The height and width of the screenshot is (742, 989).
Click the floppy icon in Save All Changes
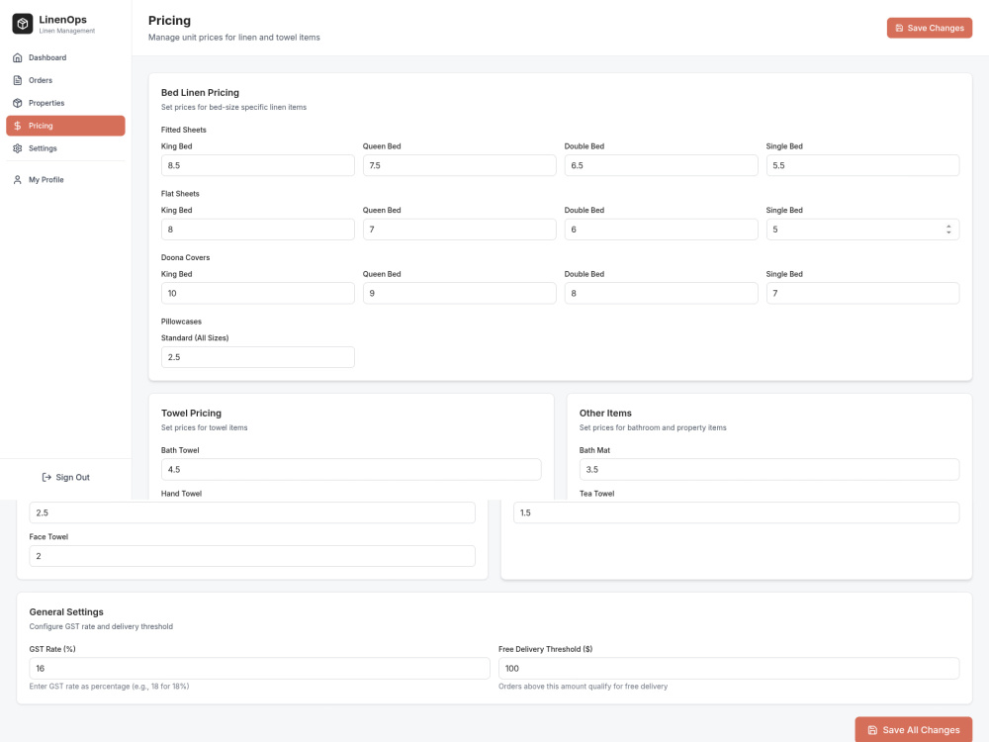(x=872, y=730)
